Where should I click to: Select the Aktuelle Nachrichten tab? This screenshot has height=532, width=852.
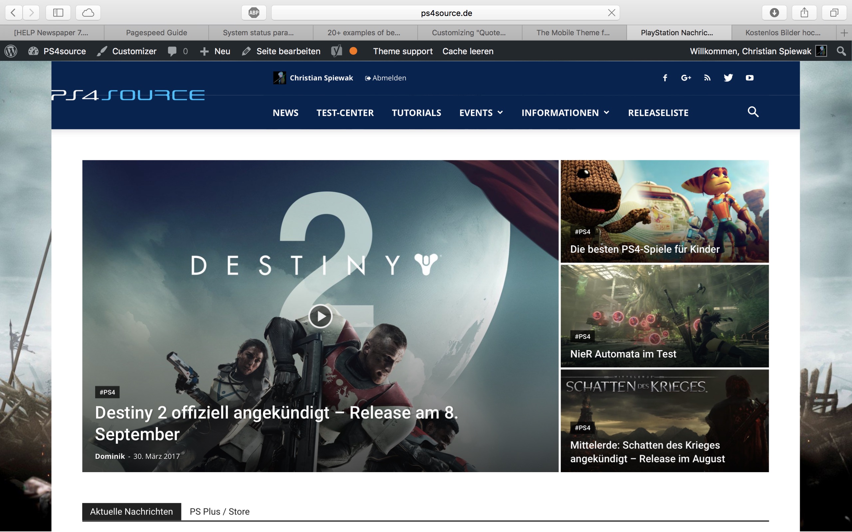[x=132, y=512]
